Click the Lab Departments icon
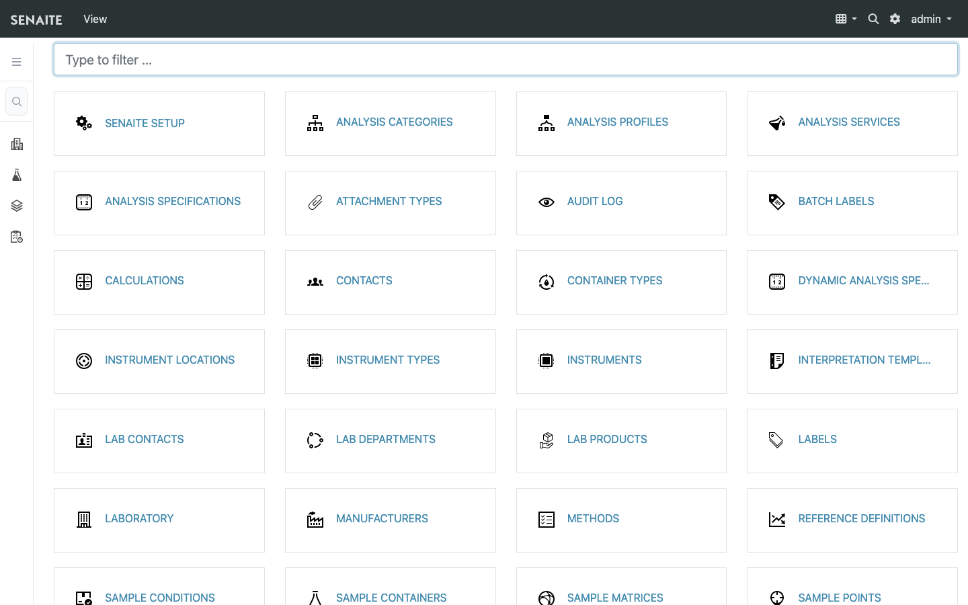968x605 pixels. point(315,440)
